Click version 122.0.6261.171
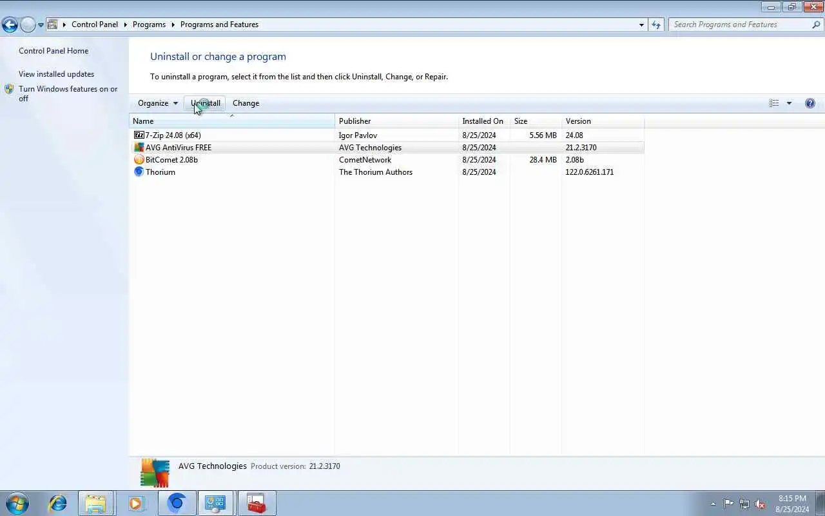Viewport: 825px width, 516px height. click(x=590, y=172)
